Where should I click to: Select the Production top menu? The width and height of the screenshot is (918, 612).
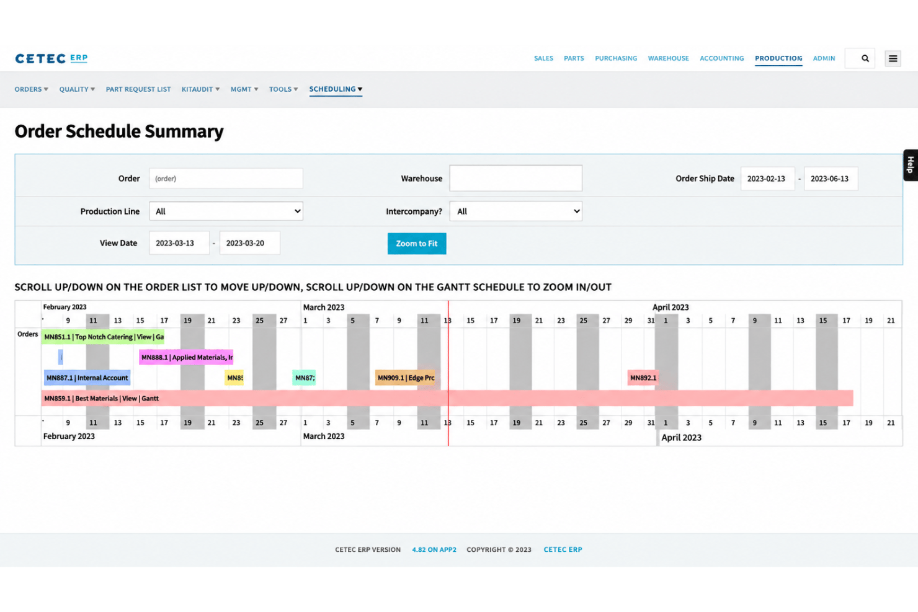click(x=778, y=58)
